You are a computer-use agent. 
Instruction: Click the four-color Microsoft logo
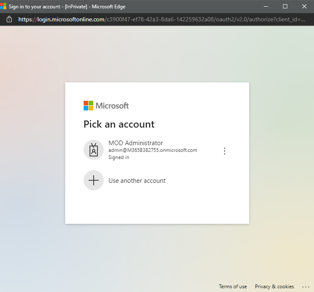(x=88, y=105)
